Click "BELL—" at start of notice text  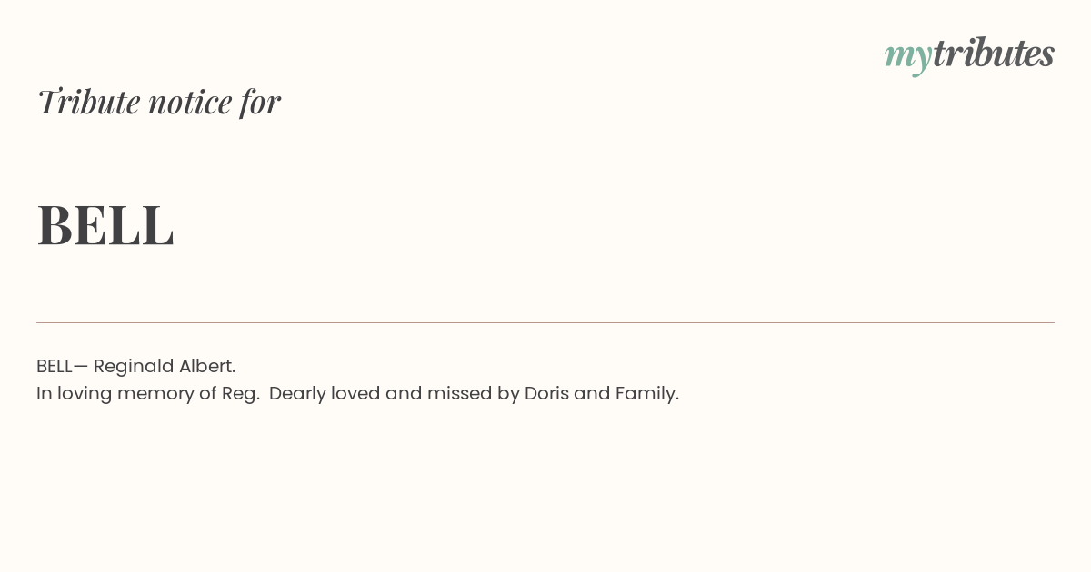63,366
